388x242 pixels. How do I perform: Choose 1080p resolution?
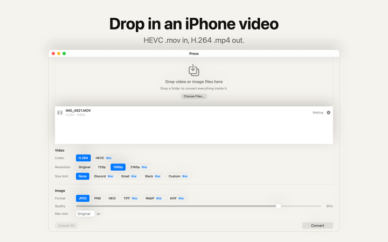[118, 167]
